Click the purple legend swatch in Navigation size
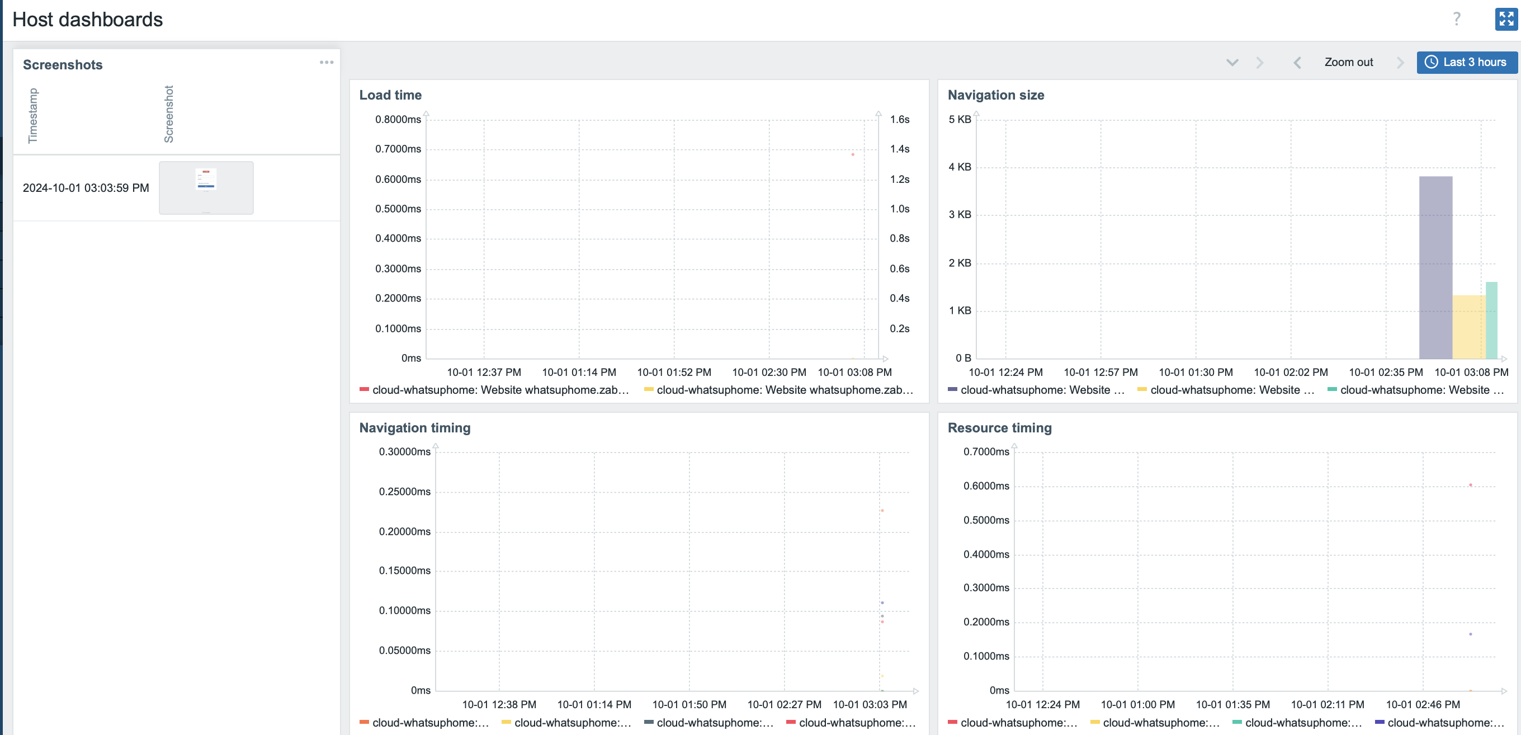This screenshot has width=1521, height=735. (952, 389)
